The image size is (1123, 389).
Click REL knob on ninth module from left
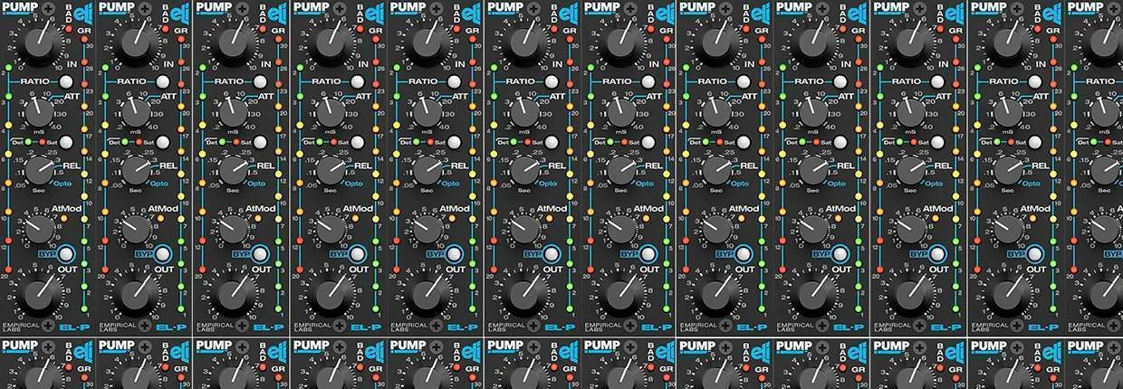[x=815, y=169]
